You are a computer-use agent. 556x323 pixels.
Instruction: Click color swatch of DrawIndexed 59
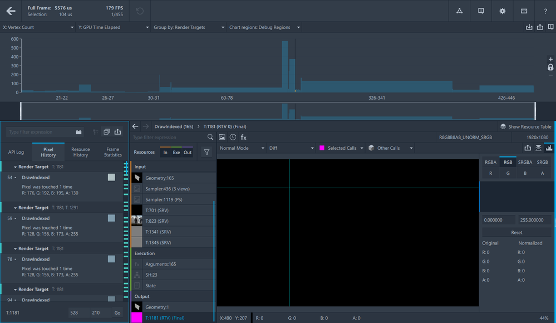tap(111, 218)
